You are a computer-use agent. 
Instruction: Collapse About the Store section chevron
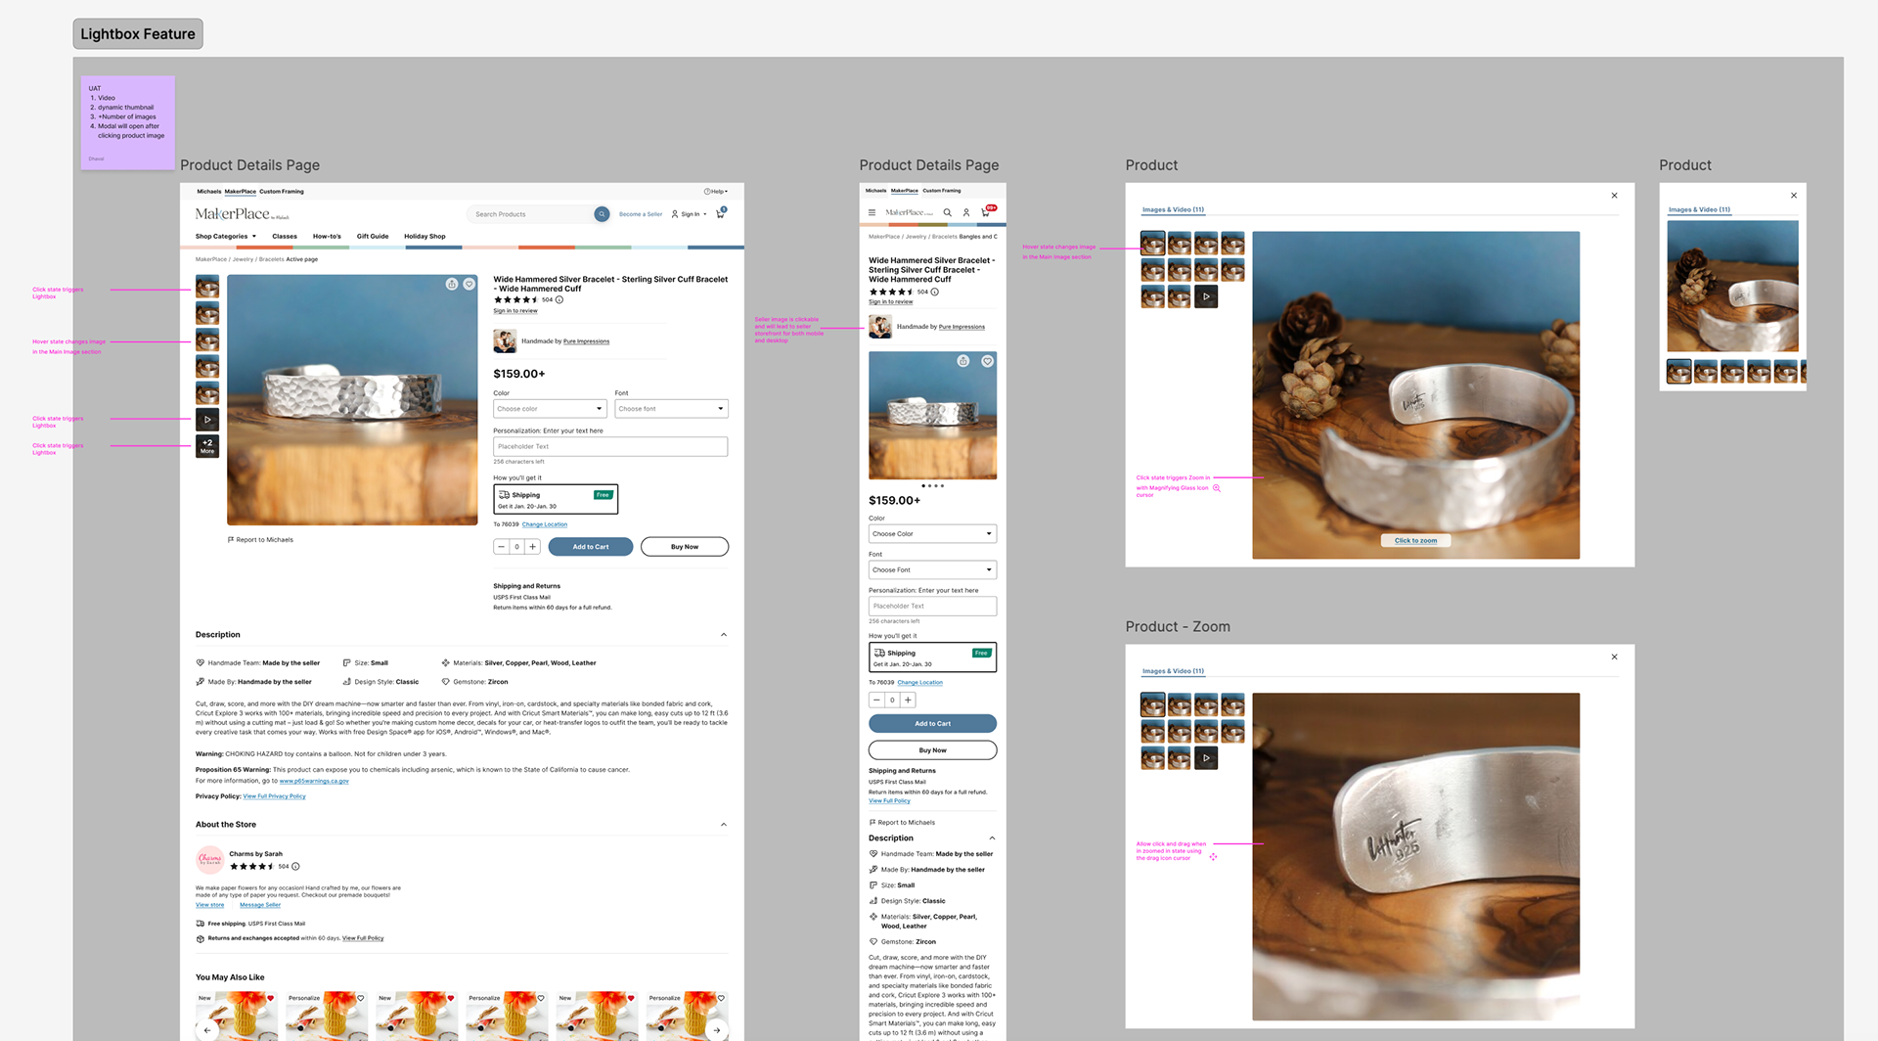pos(724,825)
